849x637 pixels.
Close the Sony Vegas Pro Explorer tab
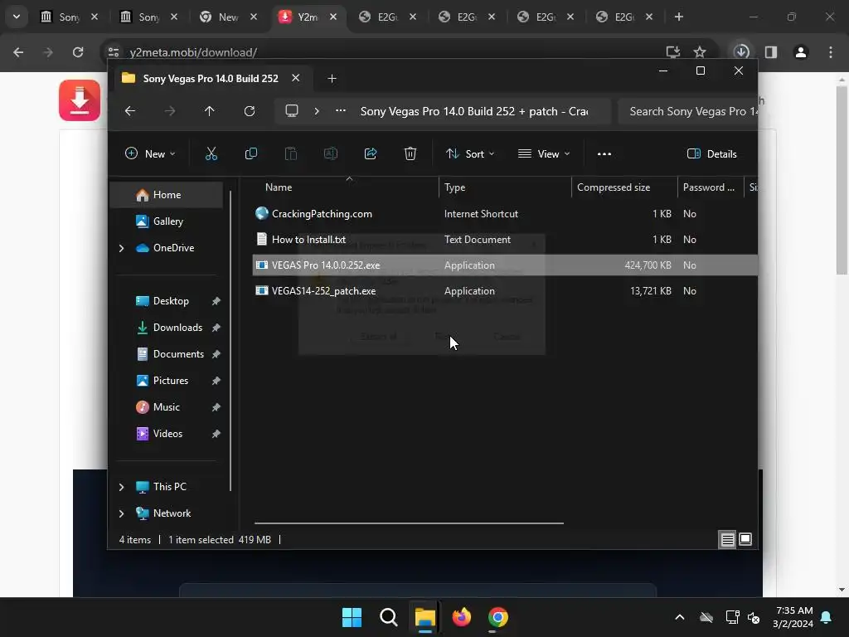point(296,78)
